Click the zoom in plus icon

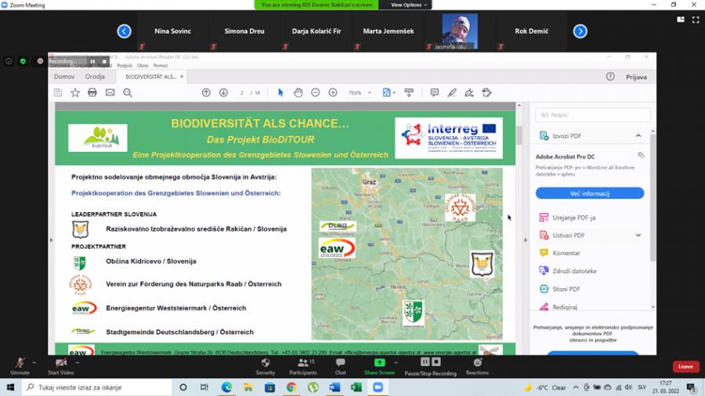(333, 92)
